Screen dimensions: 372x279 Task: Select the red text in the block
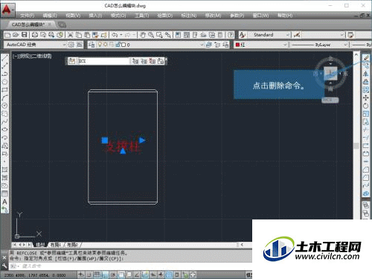pyautogui.click(x=123, y=147)
